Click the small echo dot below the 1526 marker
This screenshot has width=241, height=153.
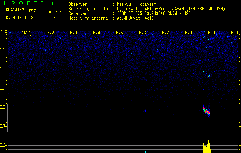146,111
